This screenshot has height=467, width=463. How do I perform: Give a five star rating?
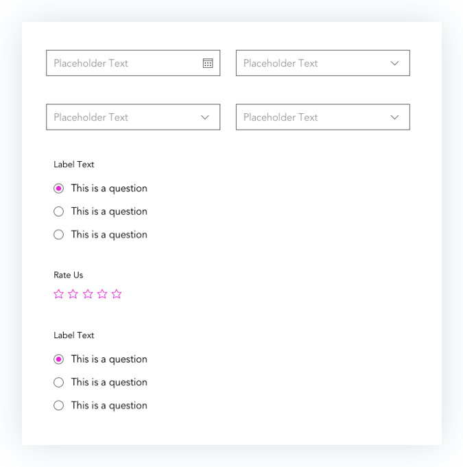point(117,294)
